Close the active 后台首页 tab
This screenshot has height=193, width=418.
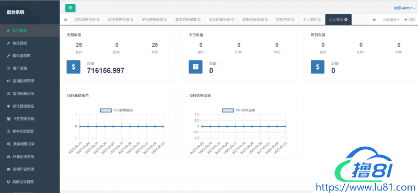click(346, 20)
